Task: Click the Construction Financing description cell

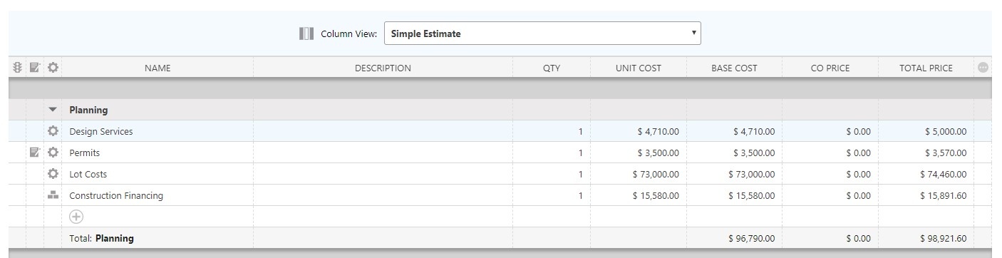Action: point(383,195)
